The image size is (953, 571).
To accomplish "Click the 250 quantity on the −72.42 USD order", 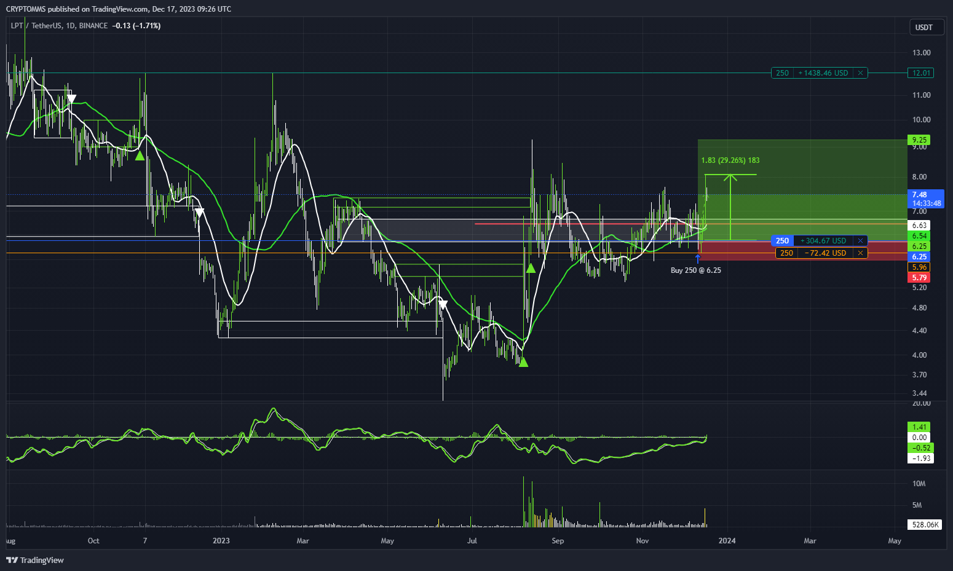I will (x=786, y=253).
